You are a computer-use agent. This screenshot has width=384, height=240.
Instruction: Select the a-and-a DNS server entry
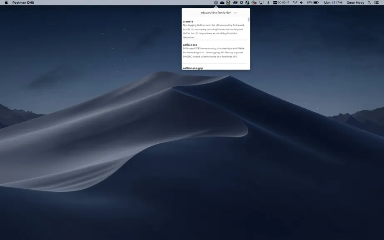tap(215, 30)
